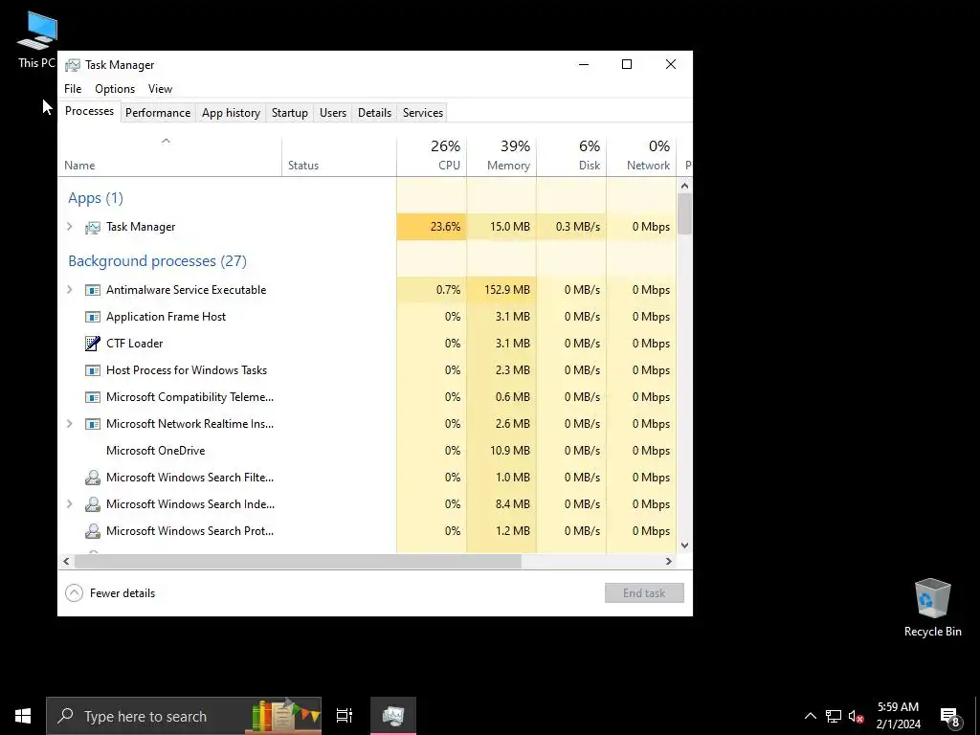The height and width of the screenshot is (735, 980).
Task: Open the Windows Start menu
Action: 23,716
